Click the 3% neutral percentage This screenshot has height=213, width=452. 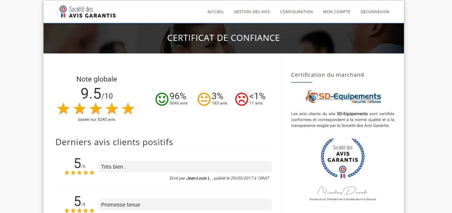218,96
